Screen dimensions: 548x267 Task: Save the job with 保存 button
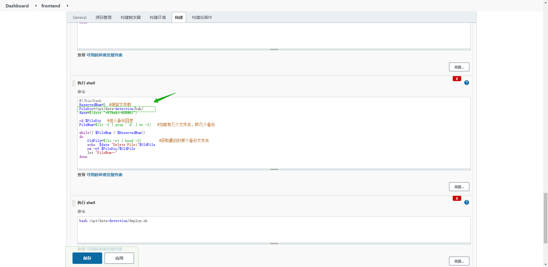click(x=87, y=258)
